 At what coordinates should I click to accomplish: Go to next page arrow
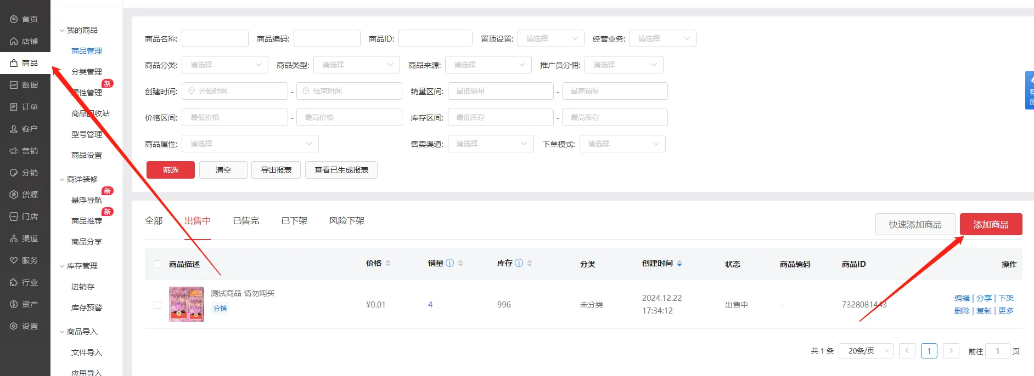[951, 351]
